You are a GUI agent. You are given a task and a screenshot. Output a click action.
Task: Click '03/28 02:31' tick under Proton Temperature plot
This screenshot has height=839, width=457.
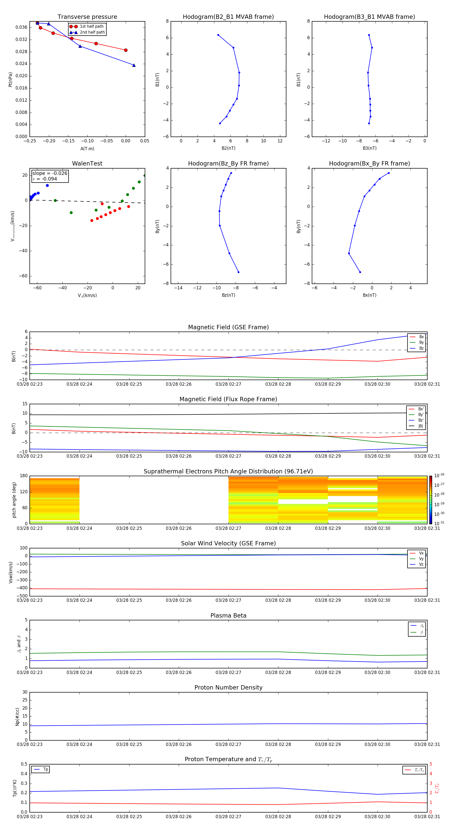click(x=427, y=817)
